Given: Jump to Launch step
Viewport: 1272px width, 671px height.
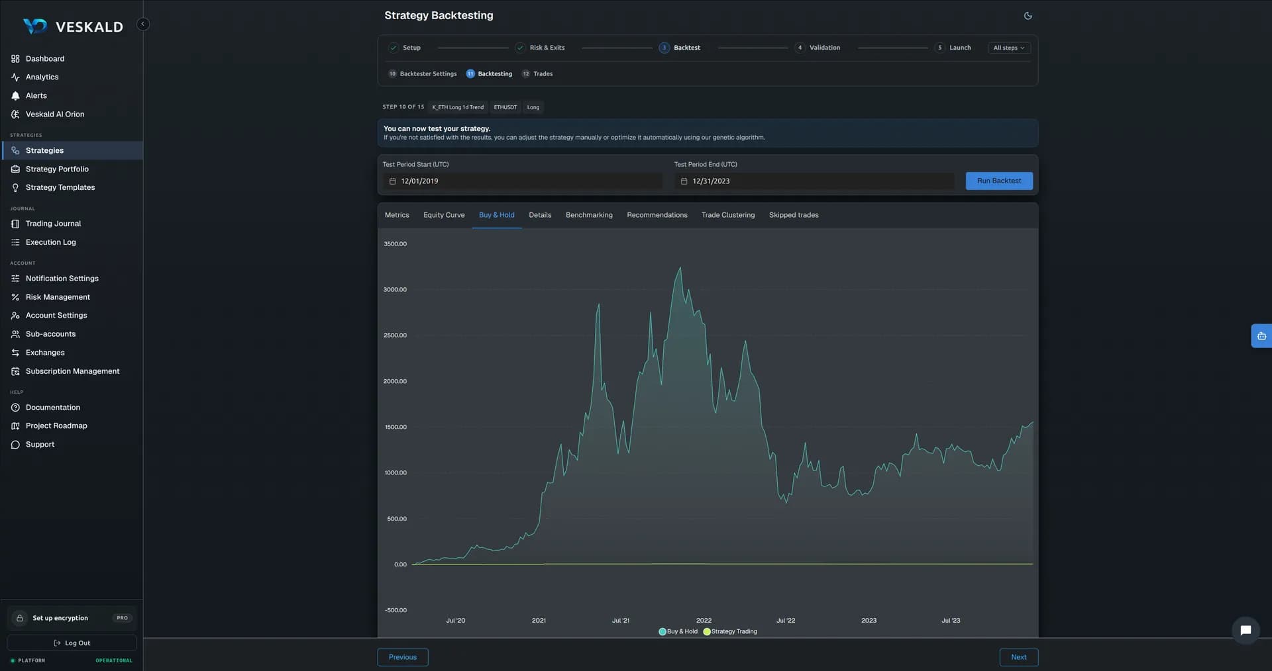Looking at the screenshot, I should point(953,48).
